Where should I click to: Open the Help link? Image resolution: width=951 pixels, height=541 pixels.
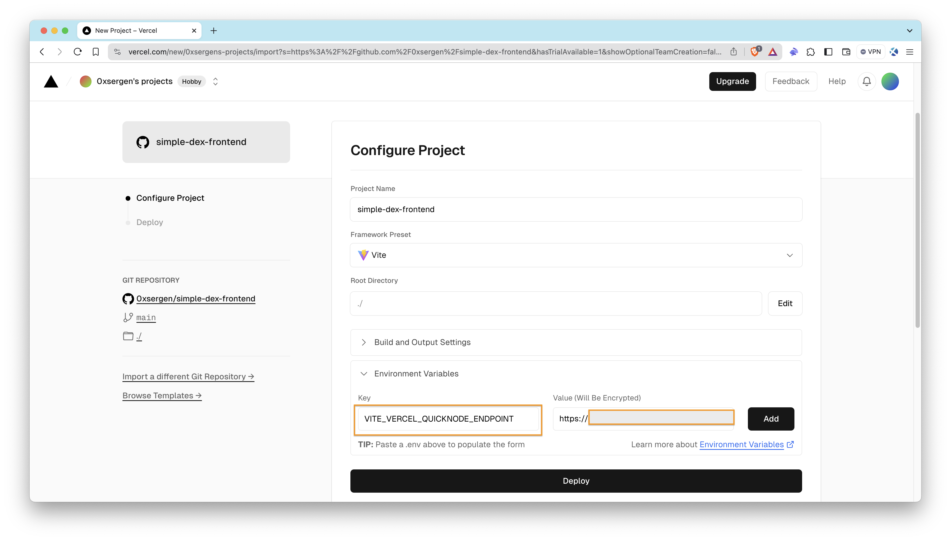[x=837, y=81]
